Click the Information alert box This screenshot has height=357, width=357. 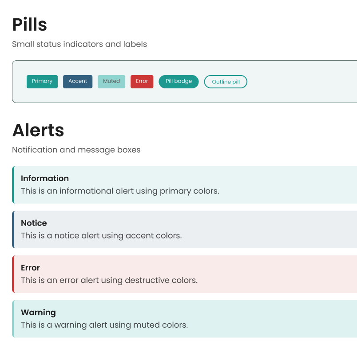[x=178, y=185]
